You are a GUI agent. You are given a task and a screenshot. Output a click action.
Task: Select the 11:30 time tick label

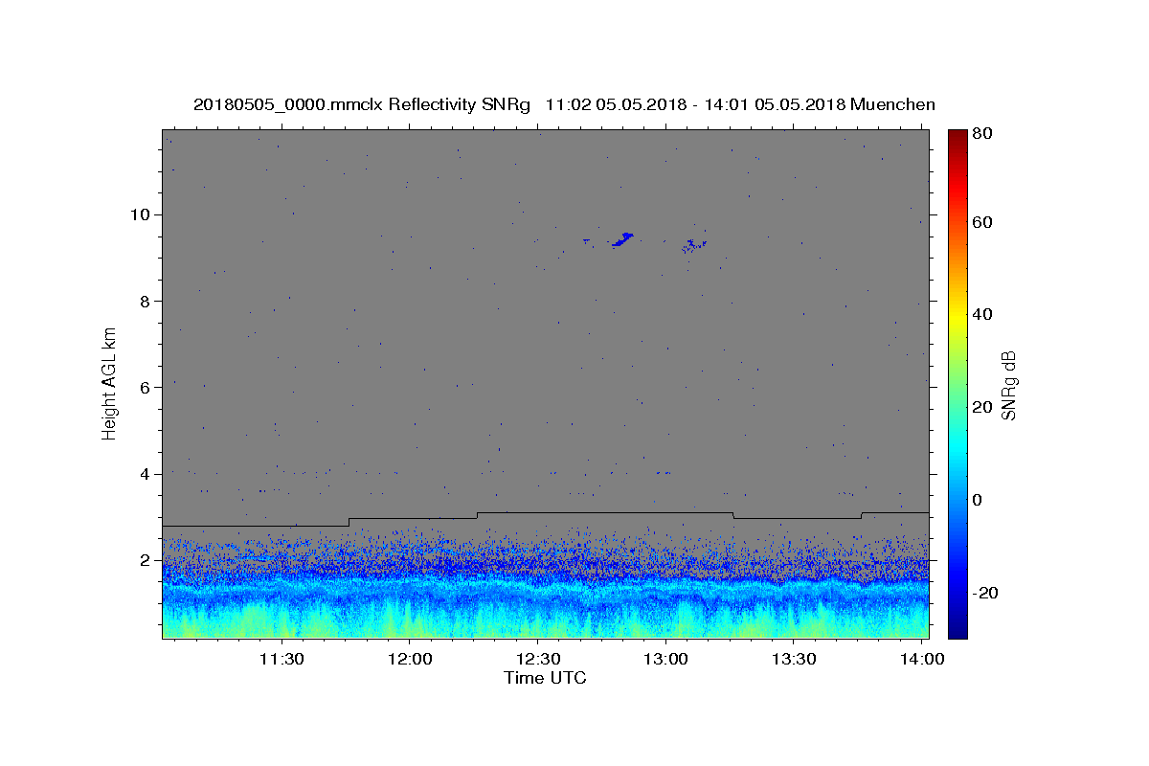(x=282, y=660)
